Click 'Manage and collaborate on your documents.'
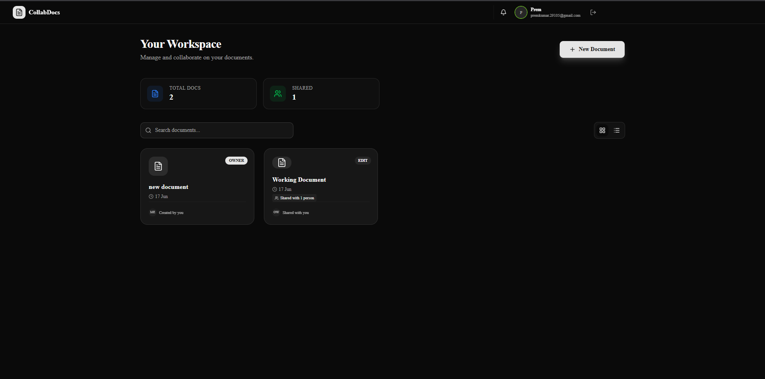Image resolution: width=765 pixels, height=379 pixels. click(x=197, y=57)
